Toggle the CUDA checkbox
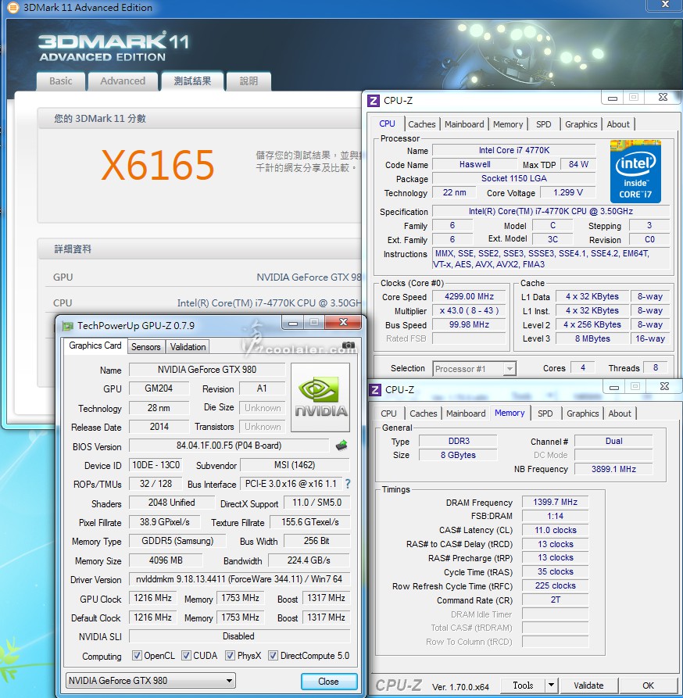The width and height of the screenshot is (683, 698). click(187, 656)
